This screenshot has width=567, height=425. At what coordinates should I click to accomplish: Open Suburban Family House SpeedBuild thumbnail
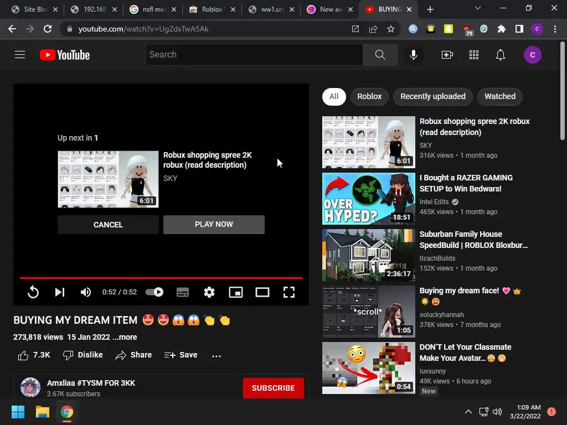click(x=368, y=255)
